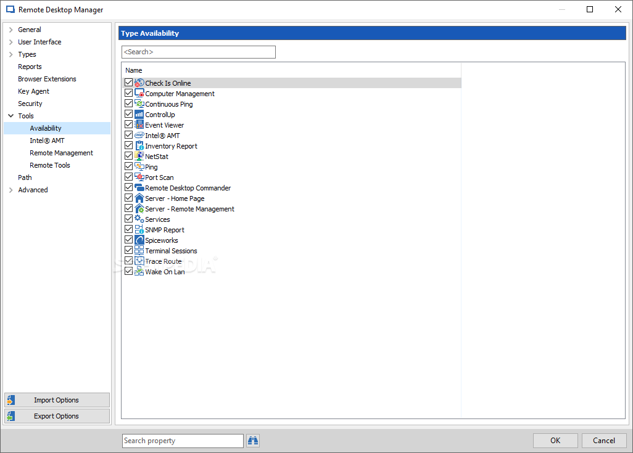Click the Continuous Ping icon
The height and width of the screenshot is (453, 633).
139,104
